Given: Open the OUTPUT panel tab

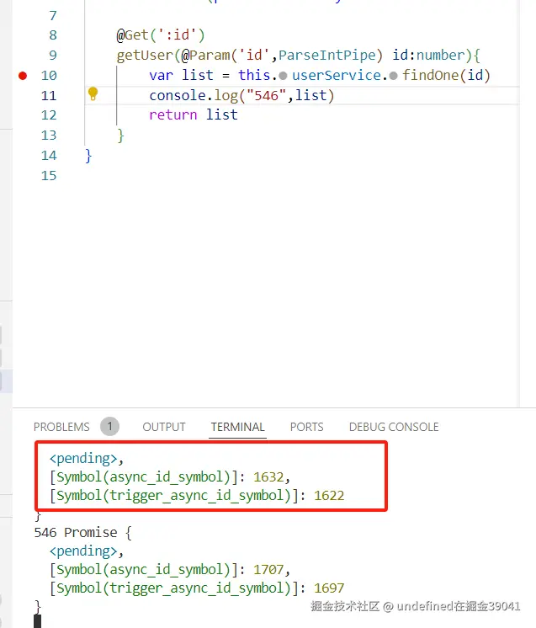Looking at the screenshot, I should pyautogui.click(x=164, y=427).
